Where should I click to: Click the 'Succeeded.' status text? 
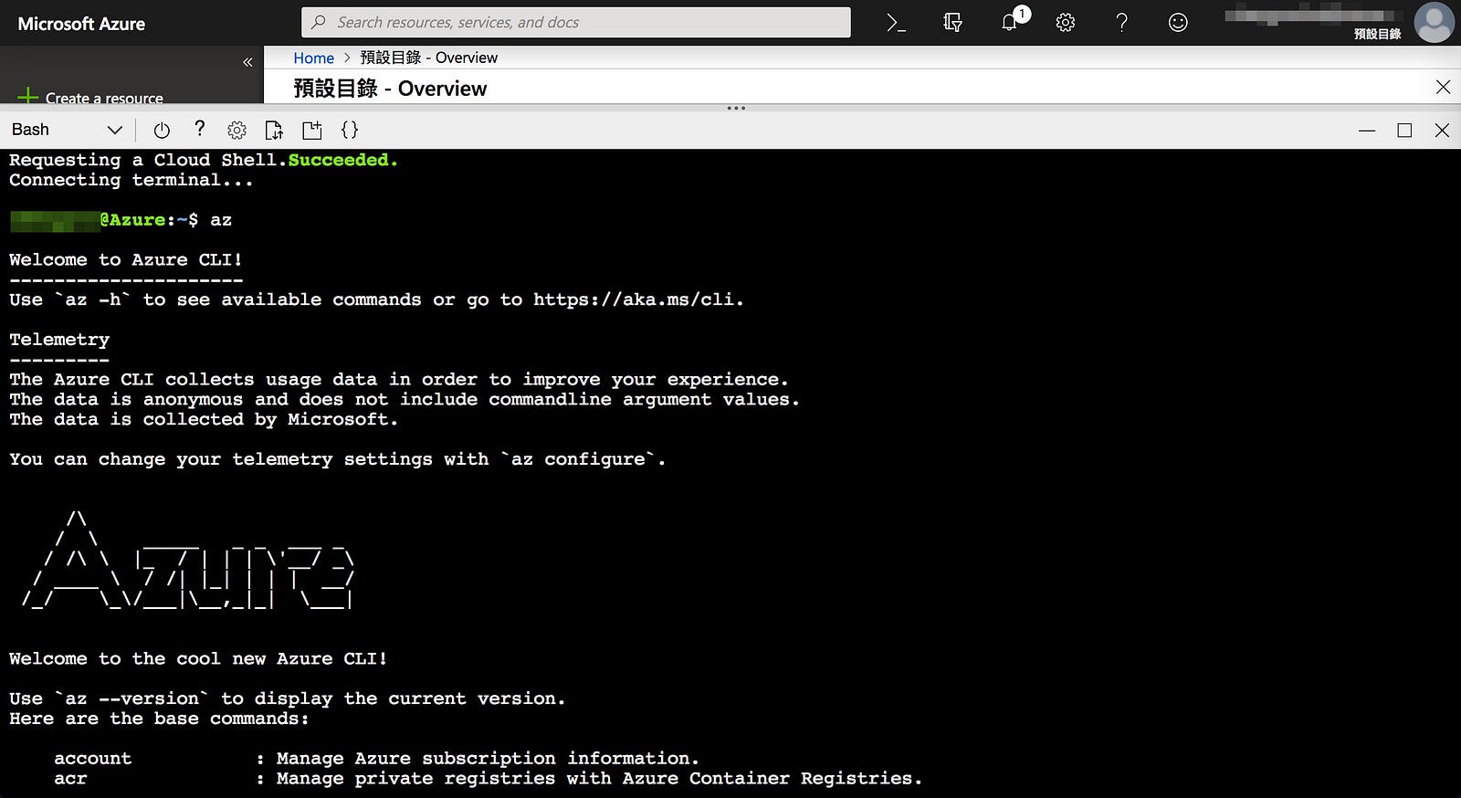click(x=343, y=160)
